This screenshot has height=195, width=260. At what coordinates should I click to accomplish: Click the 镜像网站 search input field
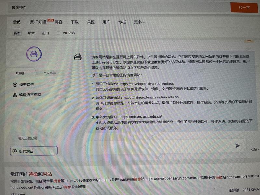(x=119, y=7)
